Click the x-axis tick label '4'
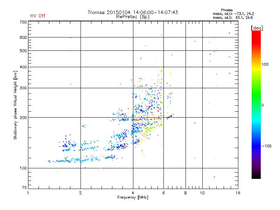This screenshot has height=210, width=280. coord(133,193)
